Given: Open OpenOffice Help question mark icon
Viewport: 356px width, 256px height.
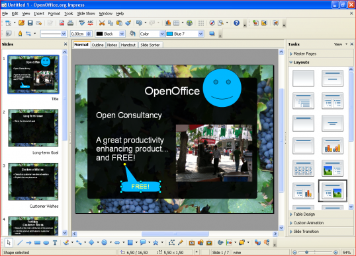Looking at the screenshot, I should (236, 22).
